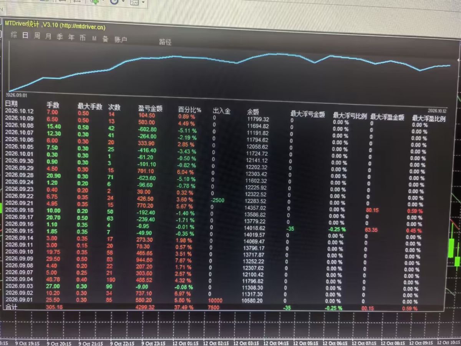Click the 最大浮亏比例 column header

[350, 115]
